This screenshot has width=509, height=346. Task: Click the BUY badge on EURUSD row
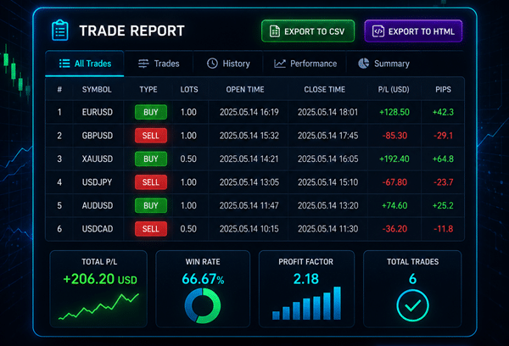[x=151, y=112]
